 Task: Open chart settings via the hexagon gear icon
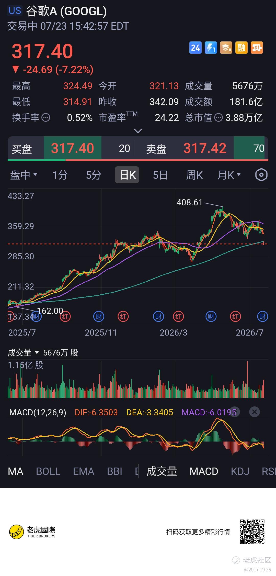click(261, 175)
